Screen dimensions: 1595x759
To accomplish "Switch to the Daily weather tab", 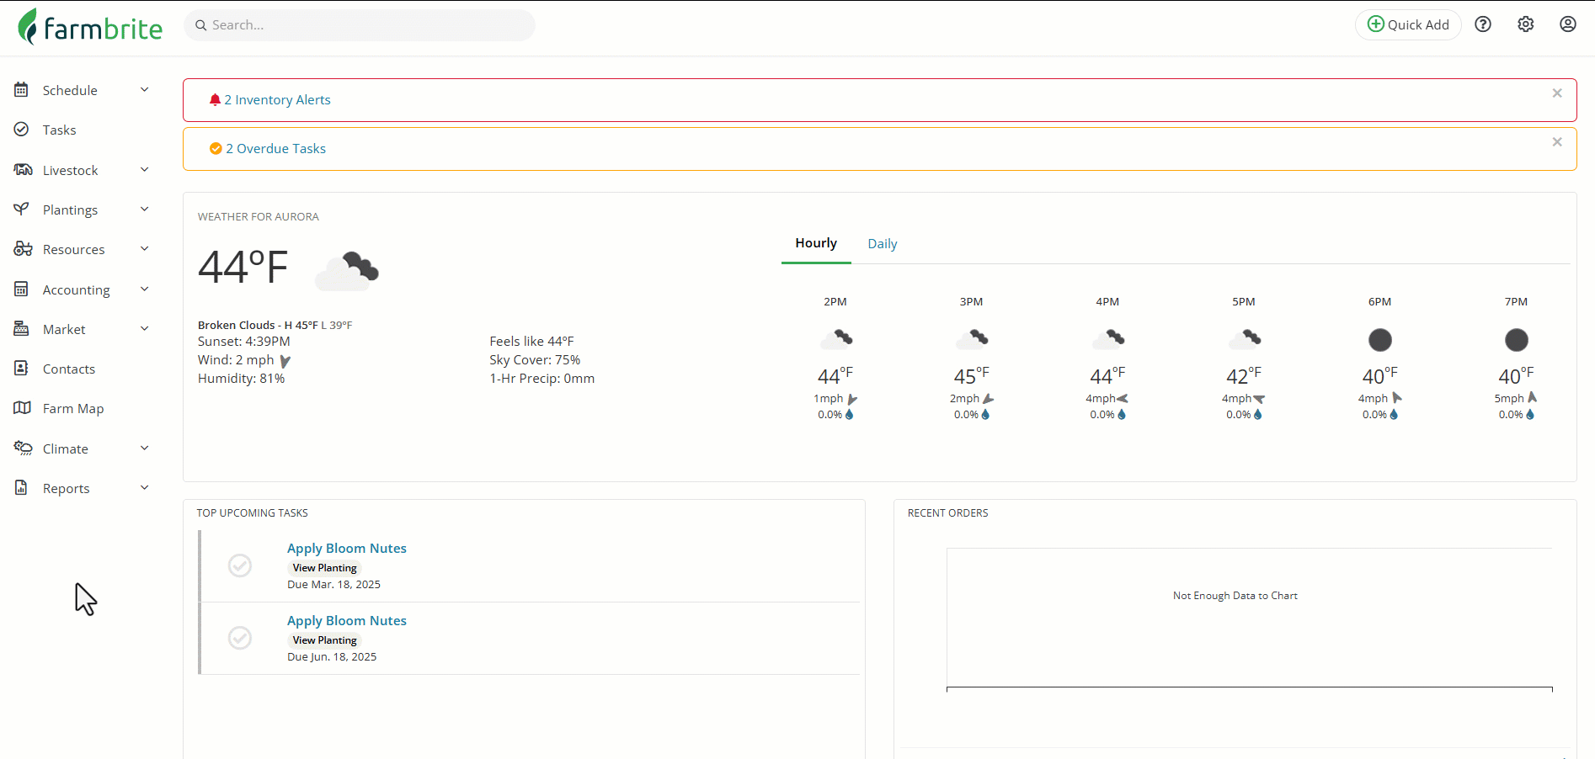I will coord(883,244).
